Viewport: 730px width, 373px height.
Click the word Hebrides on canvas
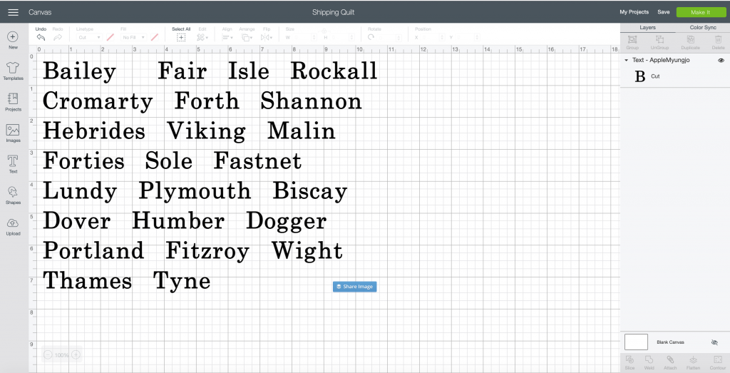[x=94, y=131]
